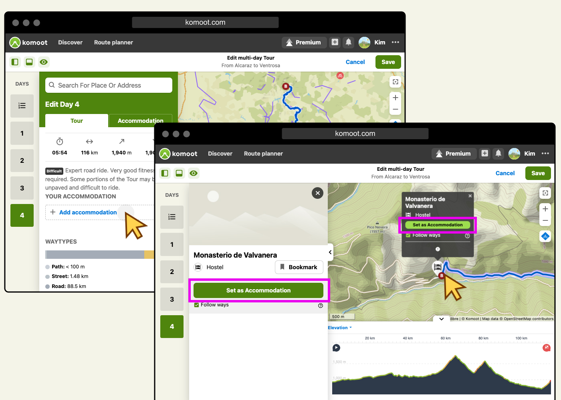Viewport: 561px width, 400px height.
Task: Click Bookmark button
Action: 299,267
